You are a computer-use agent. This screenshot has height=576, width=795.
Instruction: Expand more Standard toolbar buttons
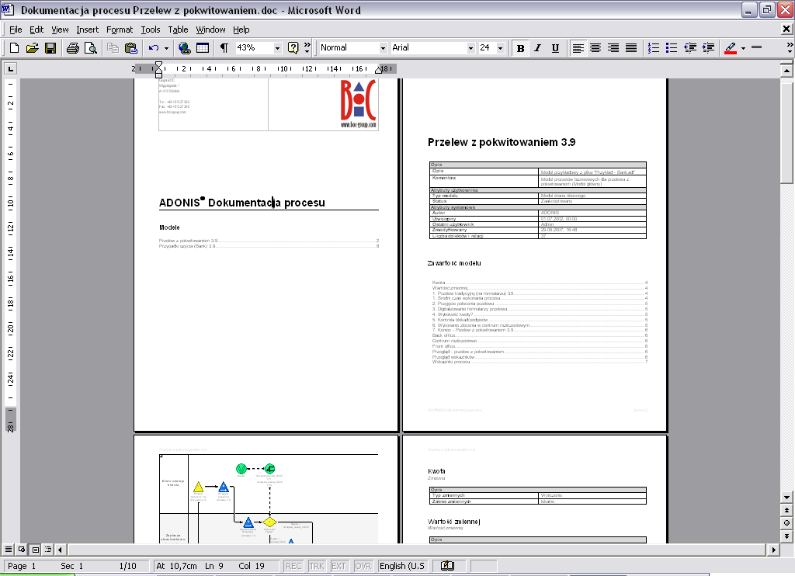pos(307,47)
